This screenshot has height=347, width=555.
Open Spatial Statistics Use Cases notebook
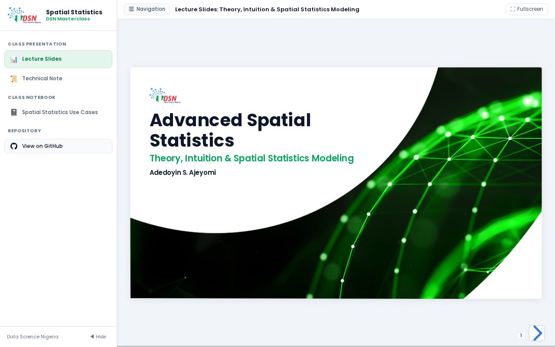pyautogui.click(x=58, y=112)
